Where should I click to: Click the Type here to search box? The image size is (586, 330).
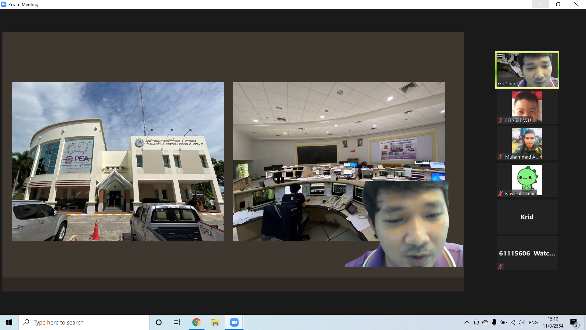coord(84,322)
